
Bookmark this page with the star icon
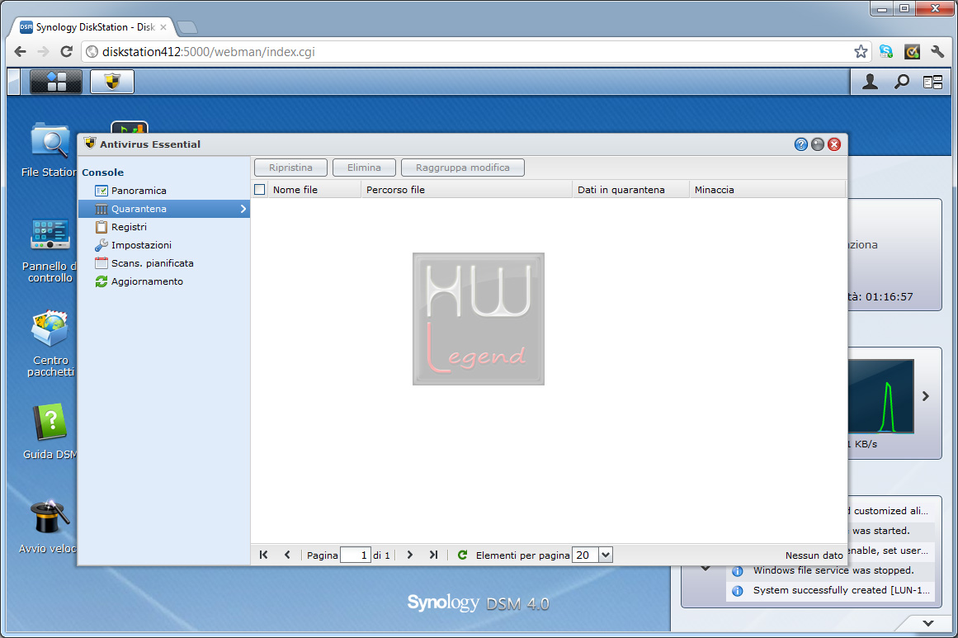point(861,52)
